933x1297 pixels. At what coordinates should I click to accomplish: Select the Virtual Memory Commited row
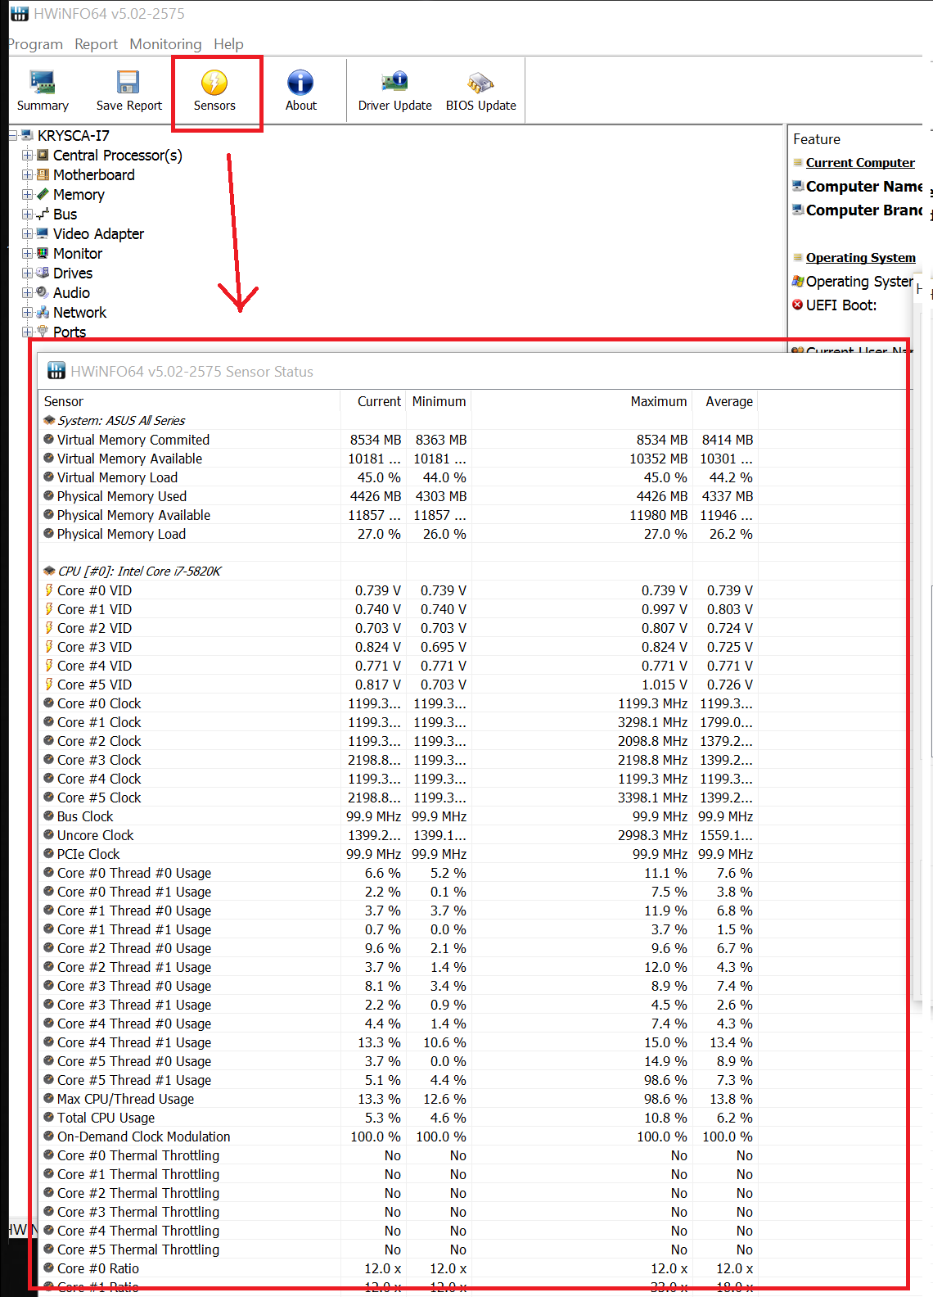pos(399,440)
